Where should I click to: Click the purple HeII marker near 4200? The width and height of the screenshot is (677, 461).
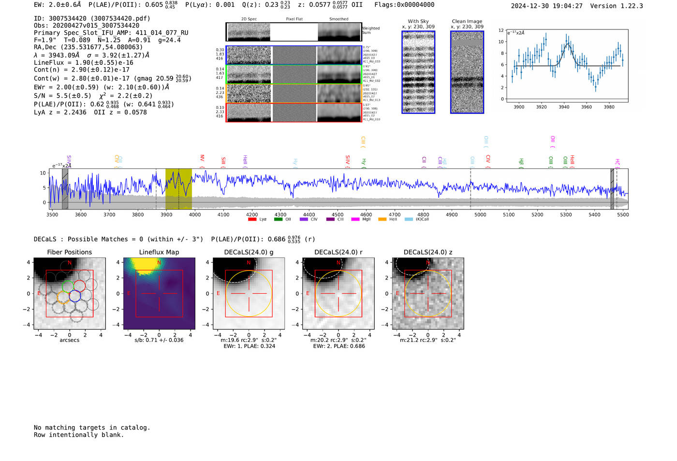(245, 162)
